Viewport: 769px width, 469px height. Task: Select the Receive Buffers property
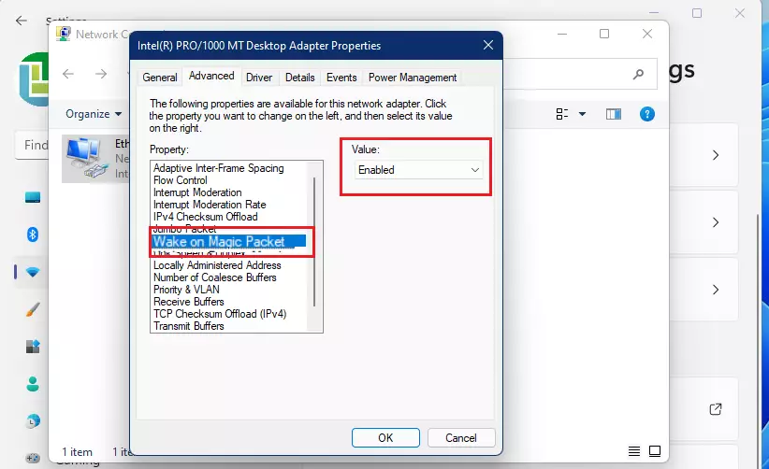point(189,302)
